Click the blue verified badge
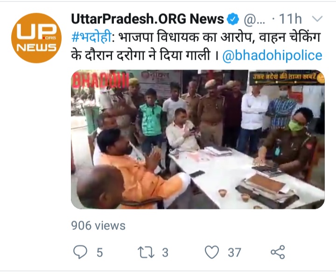The image size is (336, 276). click(x=233, y=19)
